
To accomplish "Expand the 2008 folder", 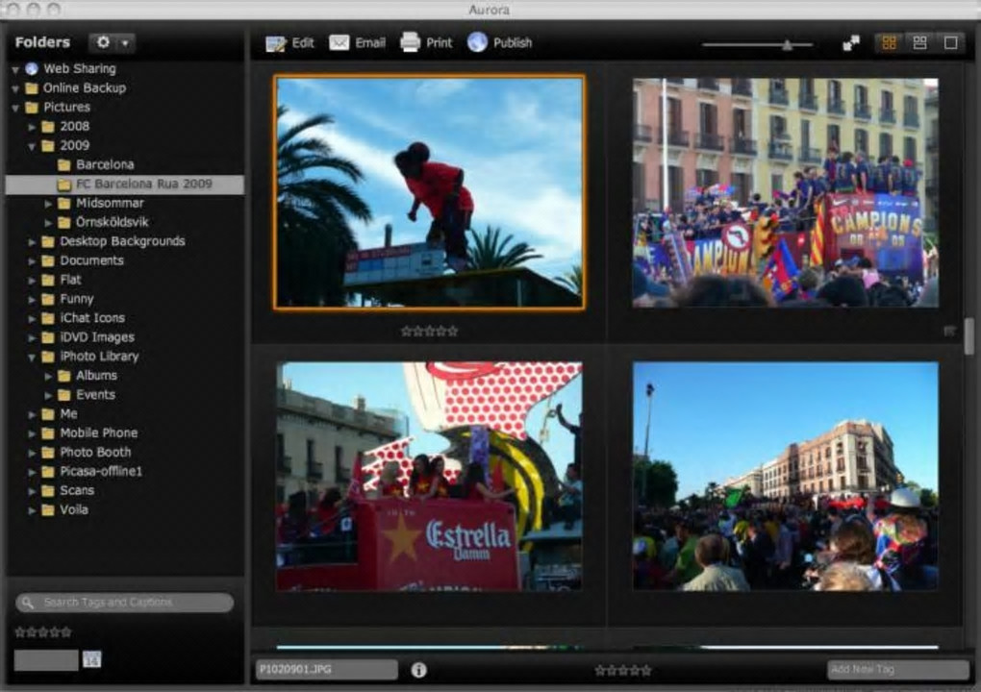I will (32, 127).
